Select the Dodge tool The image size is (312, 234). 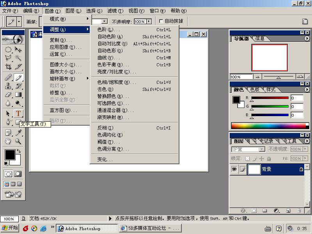click(x=18, y=103)
